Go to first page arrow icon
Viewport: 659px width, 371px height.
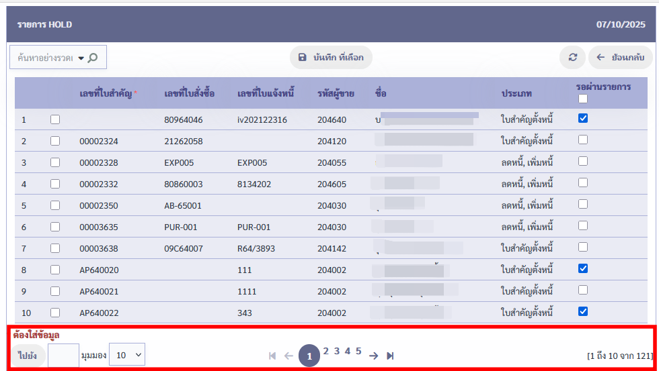(x=272, y=356)
